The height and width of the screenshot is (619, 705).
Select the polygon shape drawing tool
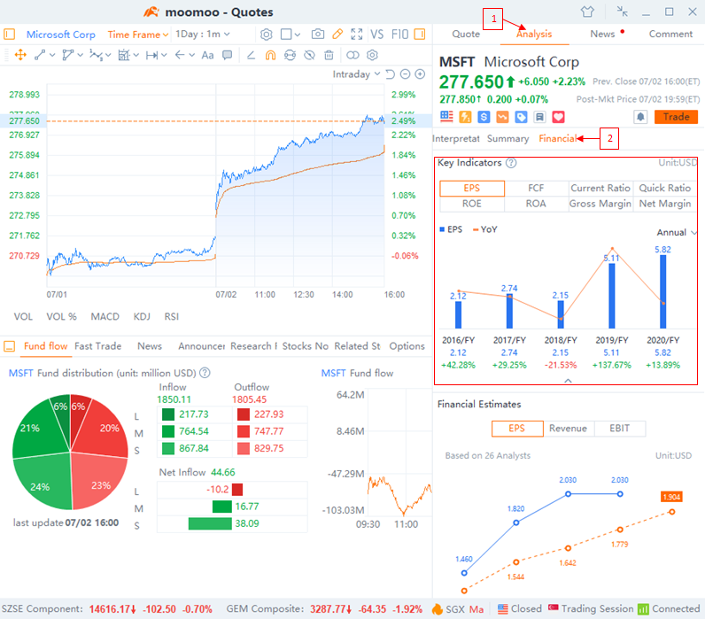[x=68, y=55]
